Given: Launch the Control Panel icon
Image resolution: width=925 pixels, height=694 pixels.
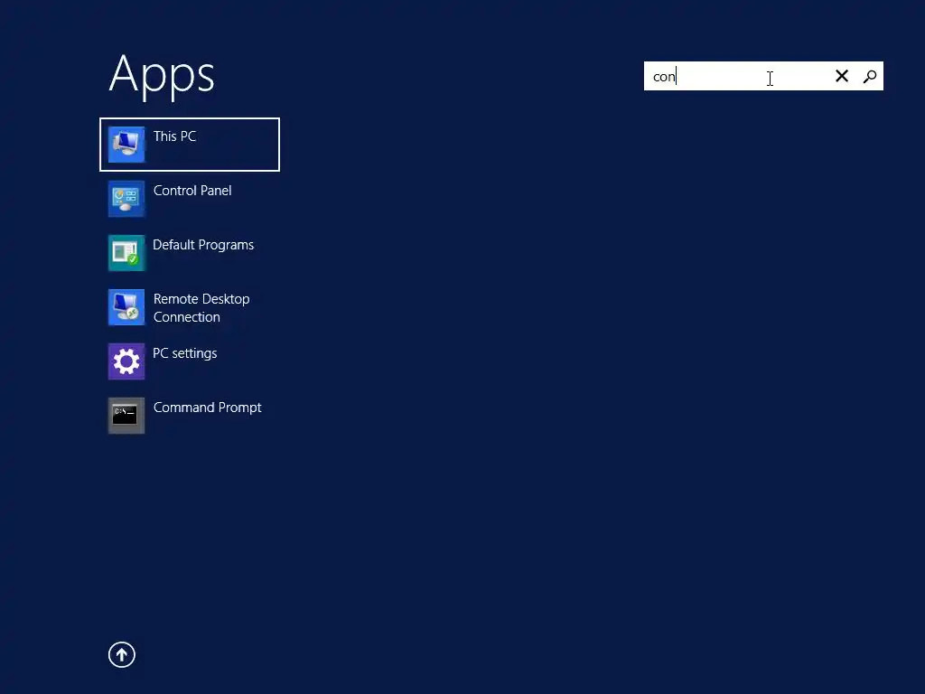Looking at the screenshot, I should (x=126, y=198).
